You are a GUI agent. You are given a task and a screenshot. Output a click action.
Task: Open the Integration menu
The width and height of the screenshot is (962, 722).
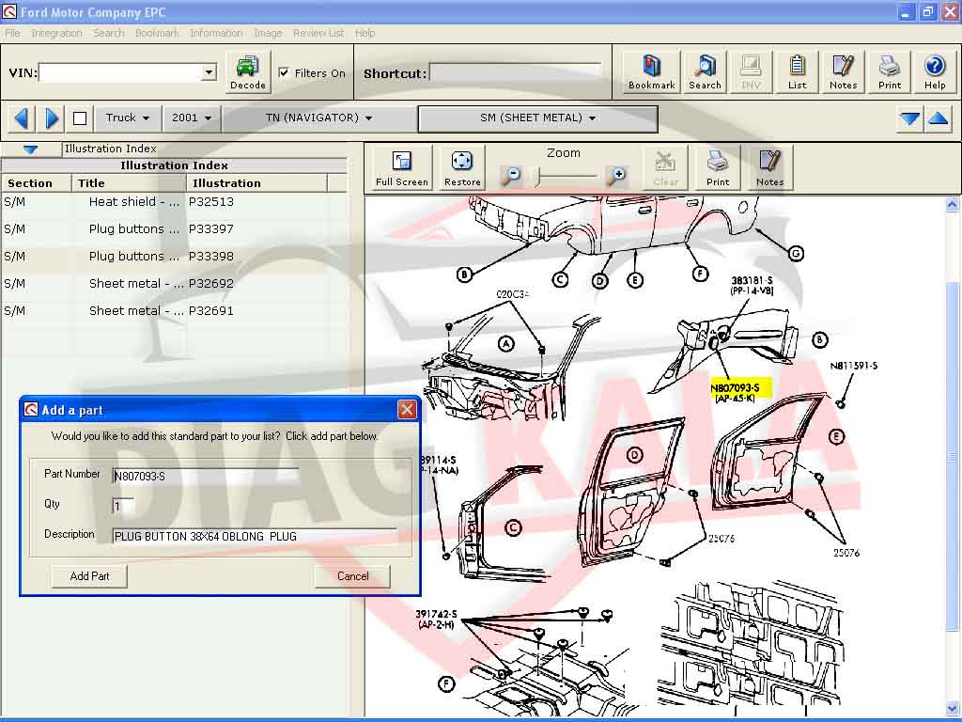click(56, 33)
